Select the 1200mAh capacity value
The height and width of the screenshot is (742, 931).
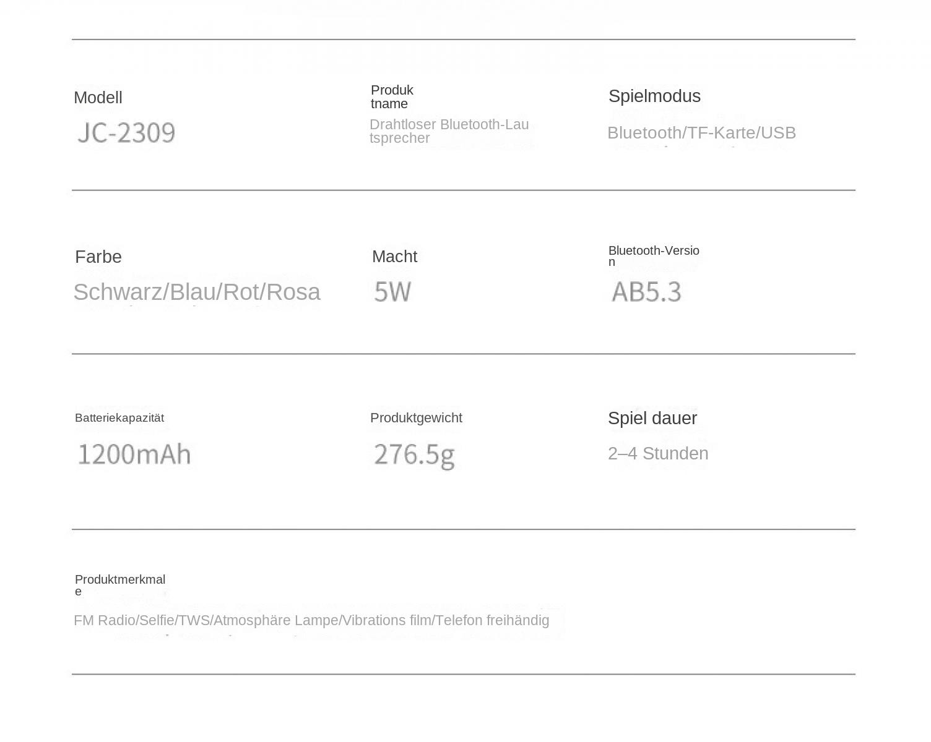coord(134,454)
